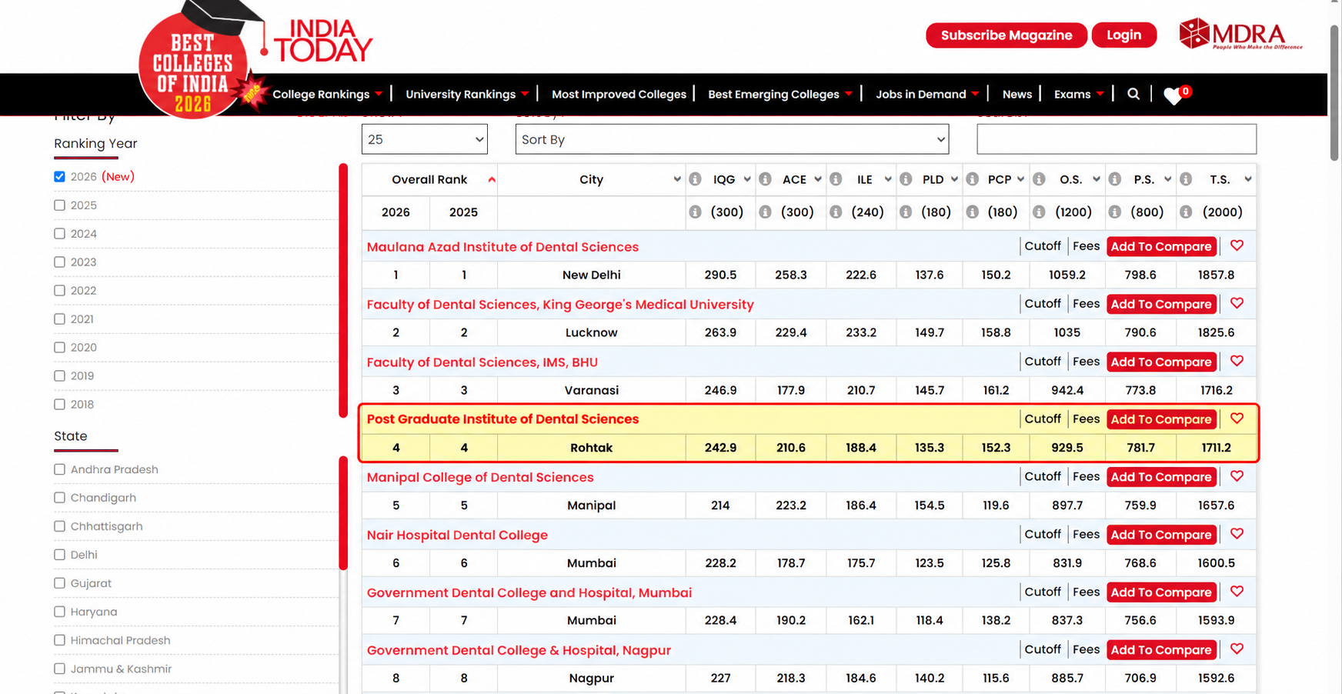Open the search magnifier icon in navbar

pyautogui.click(x=1133, y=94)
